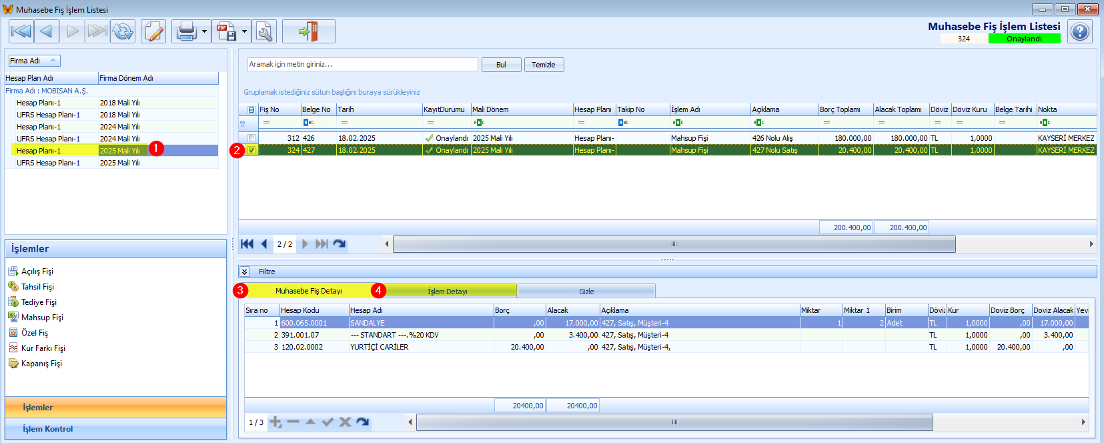Sort by KayıtDurumu column header
Viewport: 1104px width, 443px height.
tap(446, 109)
